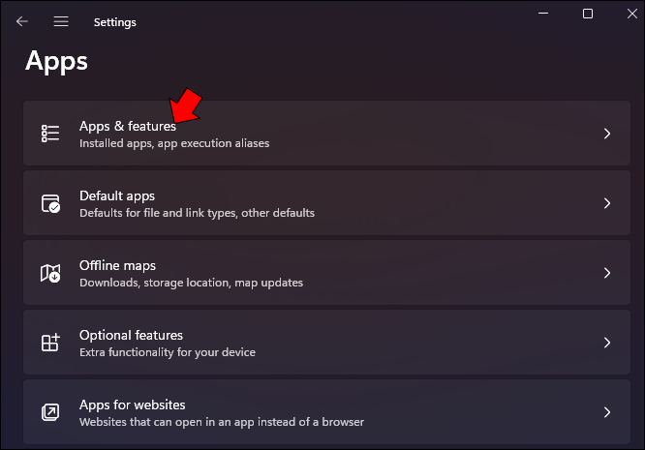Select Optional features entry

tap(326, 343)
